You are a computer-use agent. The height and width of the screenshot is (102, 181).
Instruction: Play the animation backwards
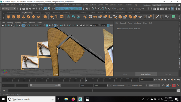(x=165, y=80)
